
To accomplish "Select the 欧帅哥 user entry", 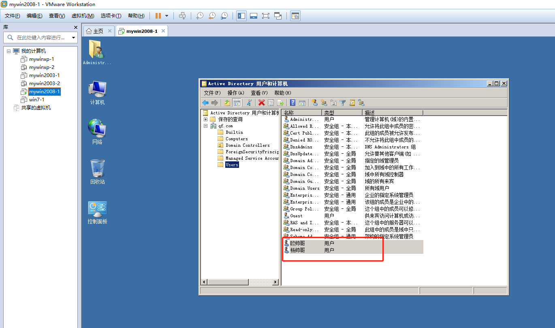I will (352, 243).
